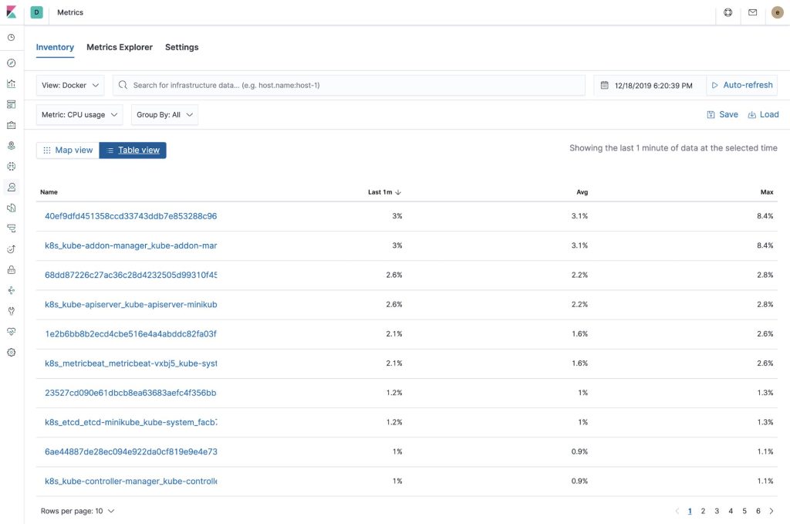Screen dimensions: 790x524
Task: Open the user avatar menu
Action: point(778,12)
